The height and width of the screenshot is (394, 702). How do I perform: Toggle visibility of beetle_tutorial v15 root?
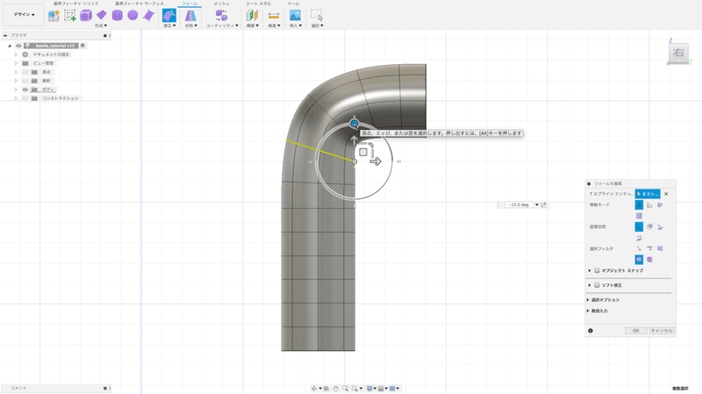pyautogui.click(x=18, y=46)
